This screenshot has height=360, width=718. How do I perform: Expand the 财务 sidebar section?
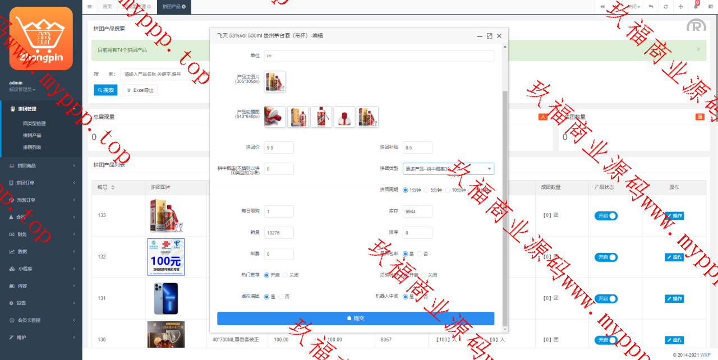[x=41, y=234]
